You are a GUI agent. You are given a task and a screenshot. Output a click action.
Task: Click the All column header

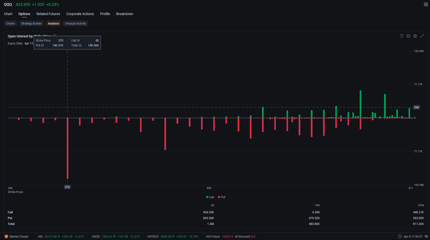pos(212,205)
